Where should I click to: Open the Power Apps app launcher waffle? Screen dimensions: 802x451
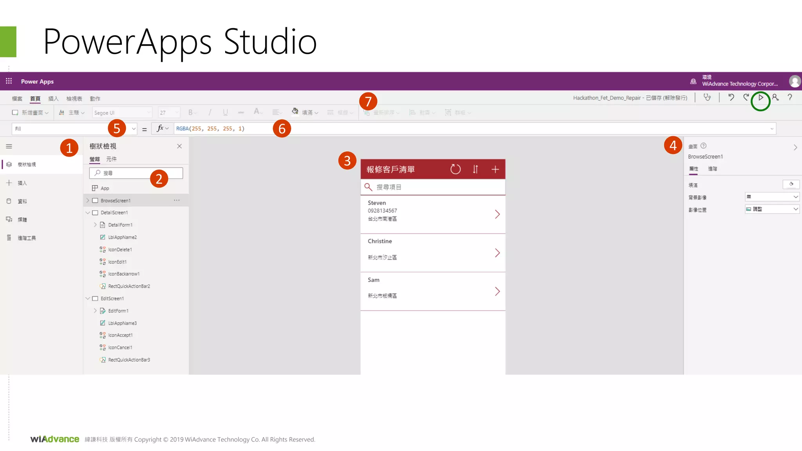click(x=9, y=81)
